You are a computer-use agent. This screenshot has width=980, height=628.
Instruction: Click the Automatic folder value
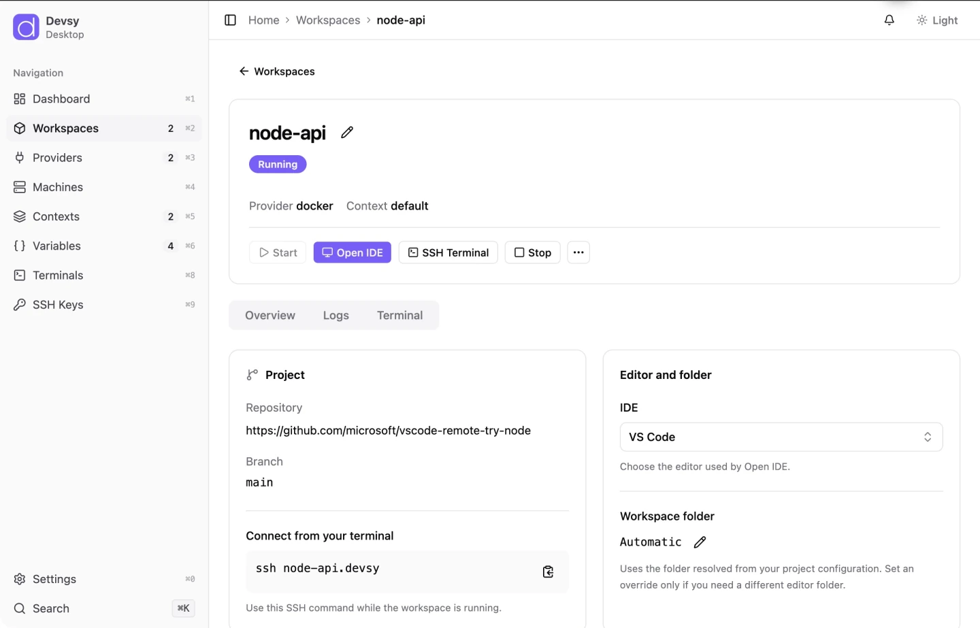point(651,542)
